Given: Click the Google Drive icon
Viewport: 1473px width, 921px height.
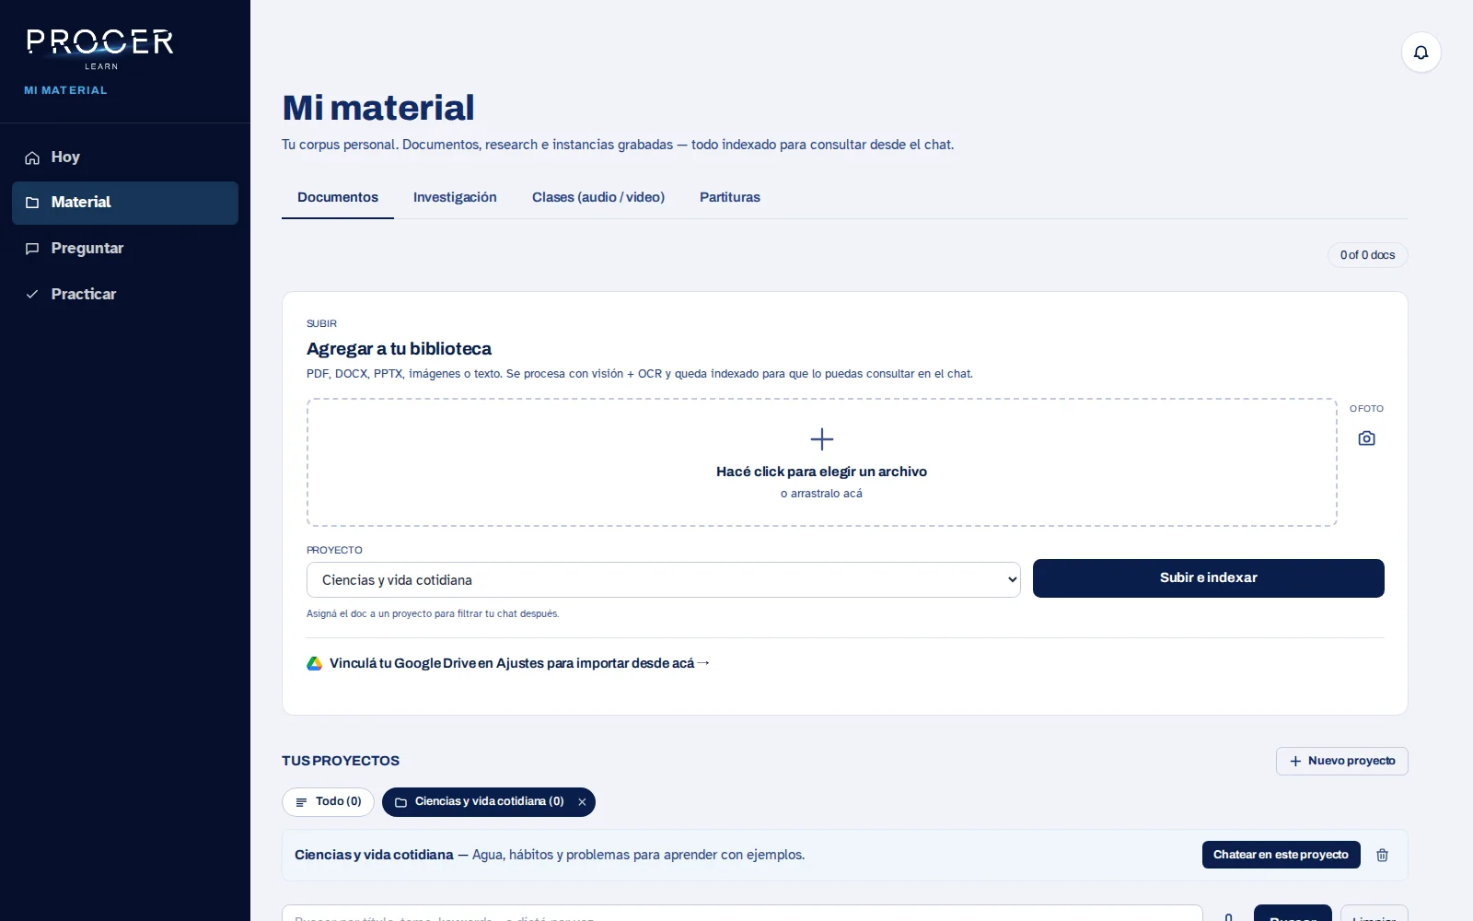Looking at the screenshot, I should click(314, 663).
